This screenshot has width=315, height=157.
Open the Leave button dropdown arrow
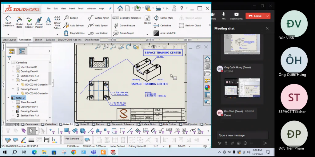267,16
